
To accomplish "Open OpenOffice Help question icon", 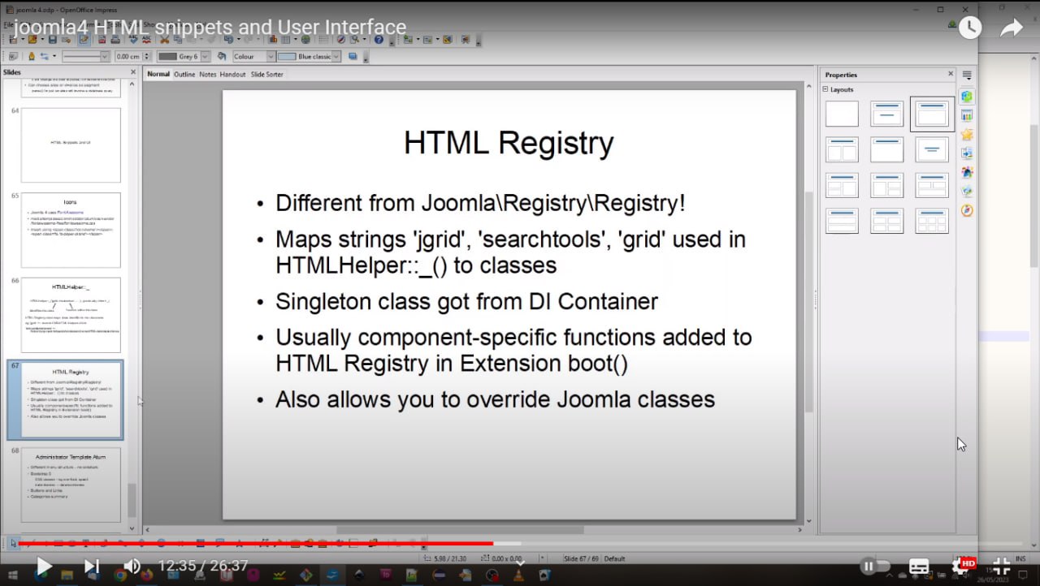I will [x=379, y=40].
